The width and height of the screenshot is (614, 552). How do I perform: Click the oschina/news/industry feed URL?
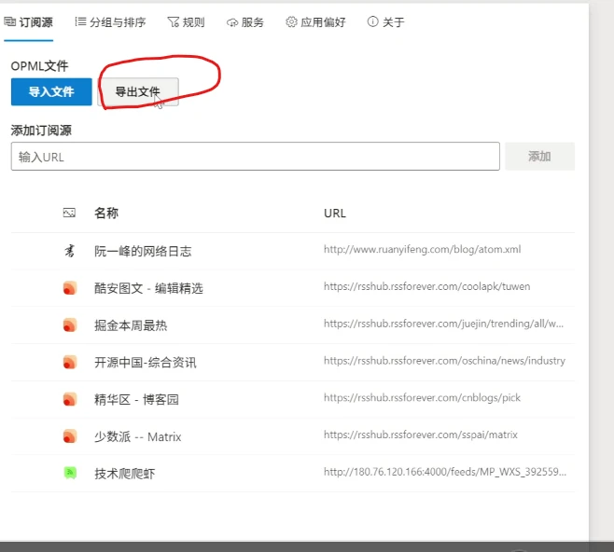[444, 361]
